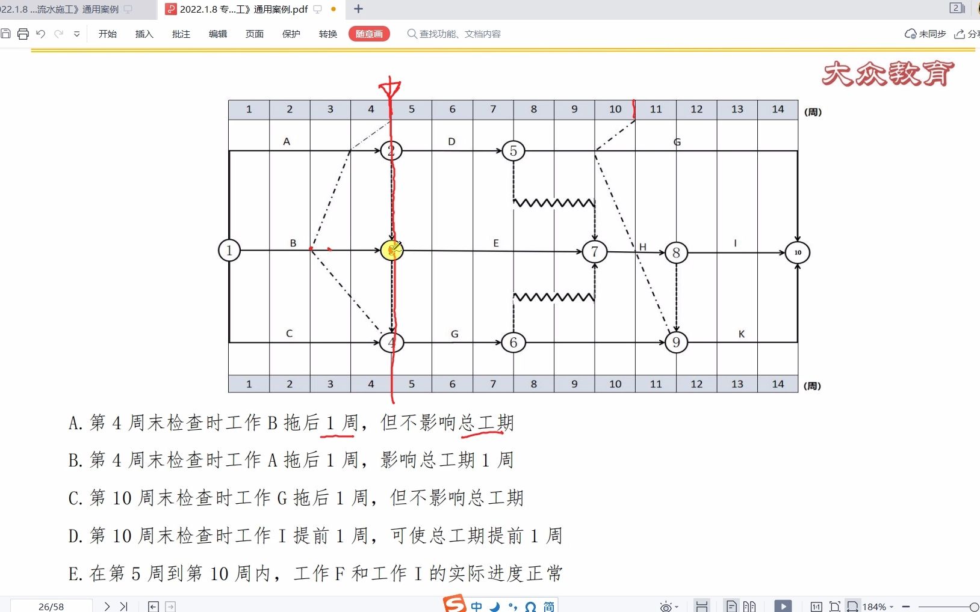This screenshot has width=980, height=612.
Task: Open the 184% zoom level dropdown
Action: click(x=878, y=607)
